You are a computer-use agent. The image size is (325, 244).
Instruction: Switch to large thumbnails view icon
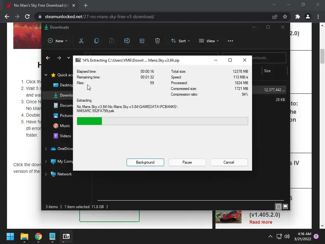285,207
